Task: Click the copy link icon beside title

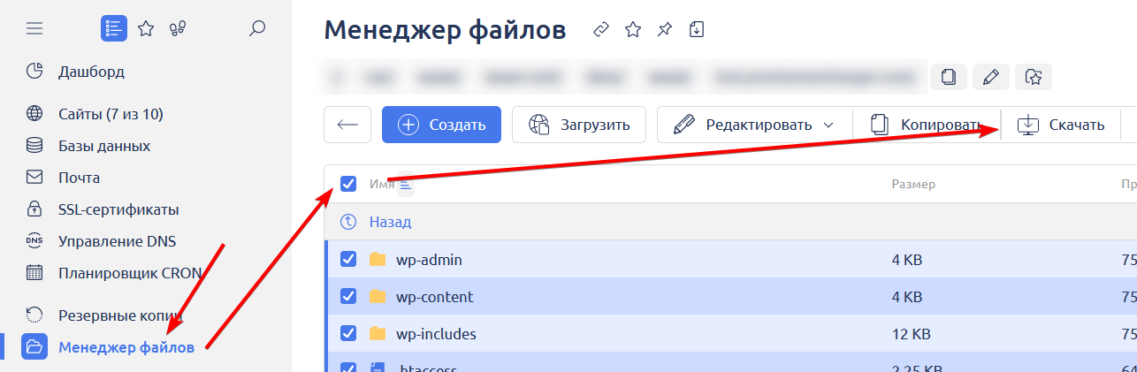Action: point(601,30)
